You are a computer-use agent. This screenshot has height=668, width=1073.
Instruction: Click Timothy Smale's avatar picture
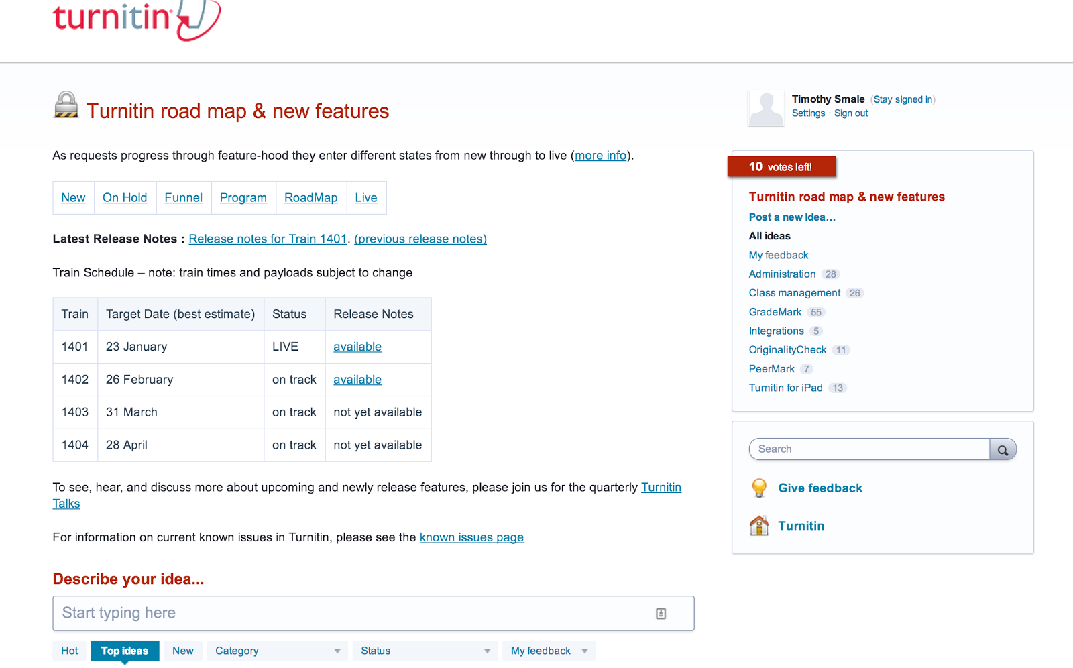tap(766, 109)
